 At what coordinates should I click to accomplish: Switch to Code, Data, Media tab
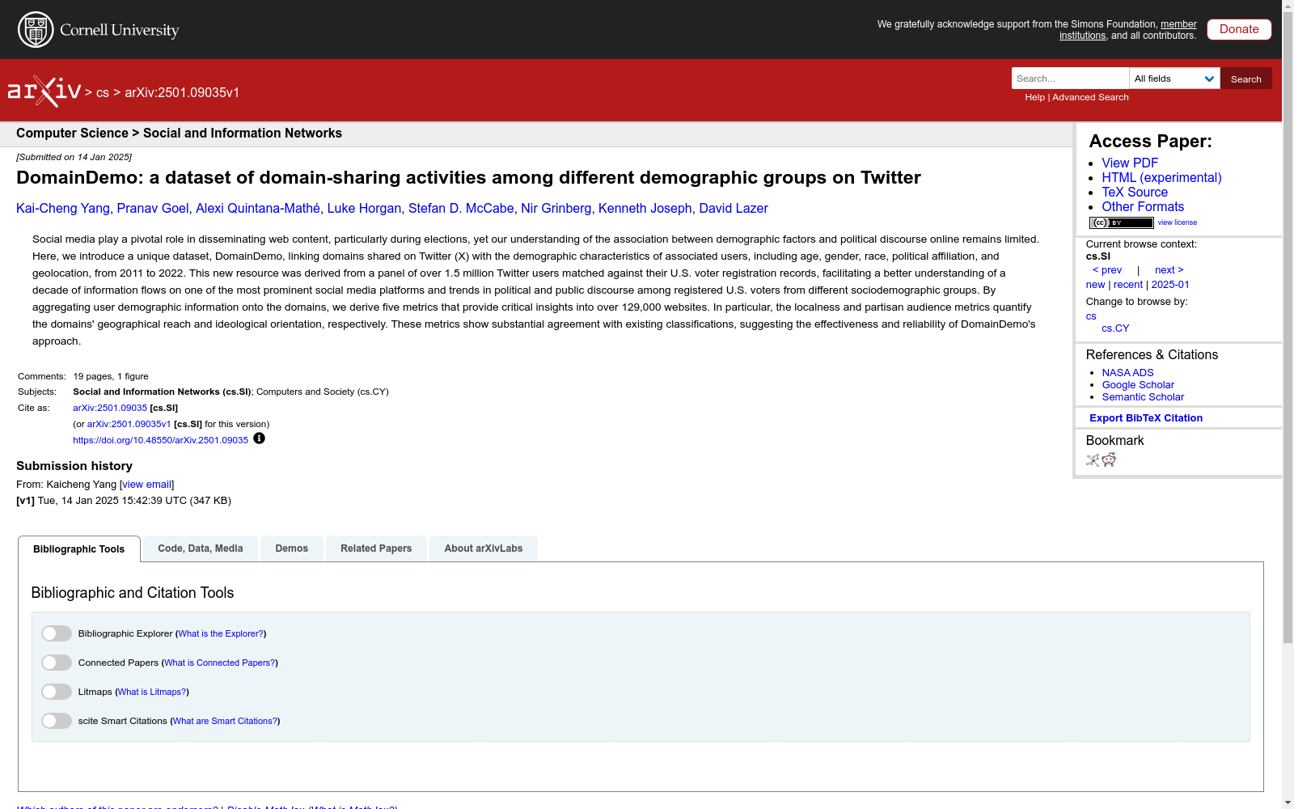tap(201, 549)
